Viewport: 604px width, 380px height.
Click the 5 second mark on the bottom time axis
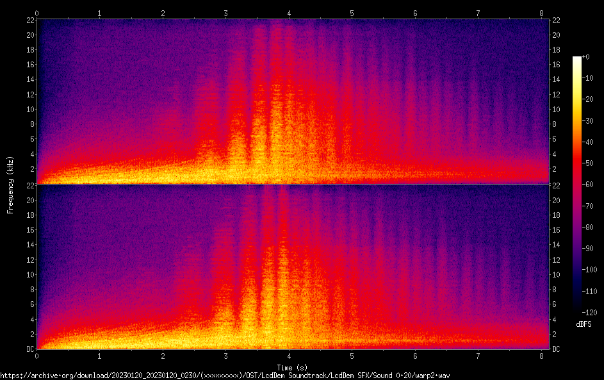coord(352,356)
